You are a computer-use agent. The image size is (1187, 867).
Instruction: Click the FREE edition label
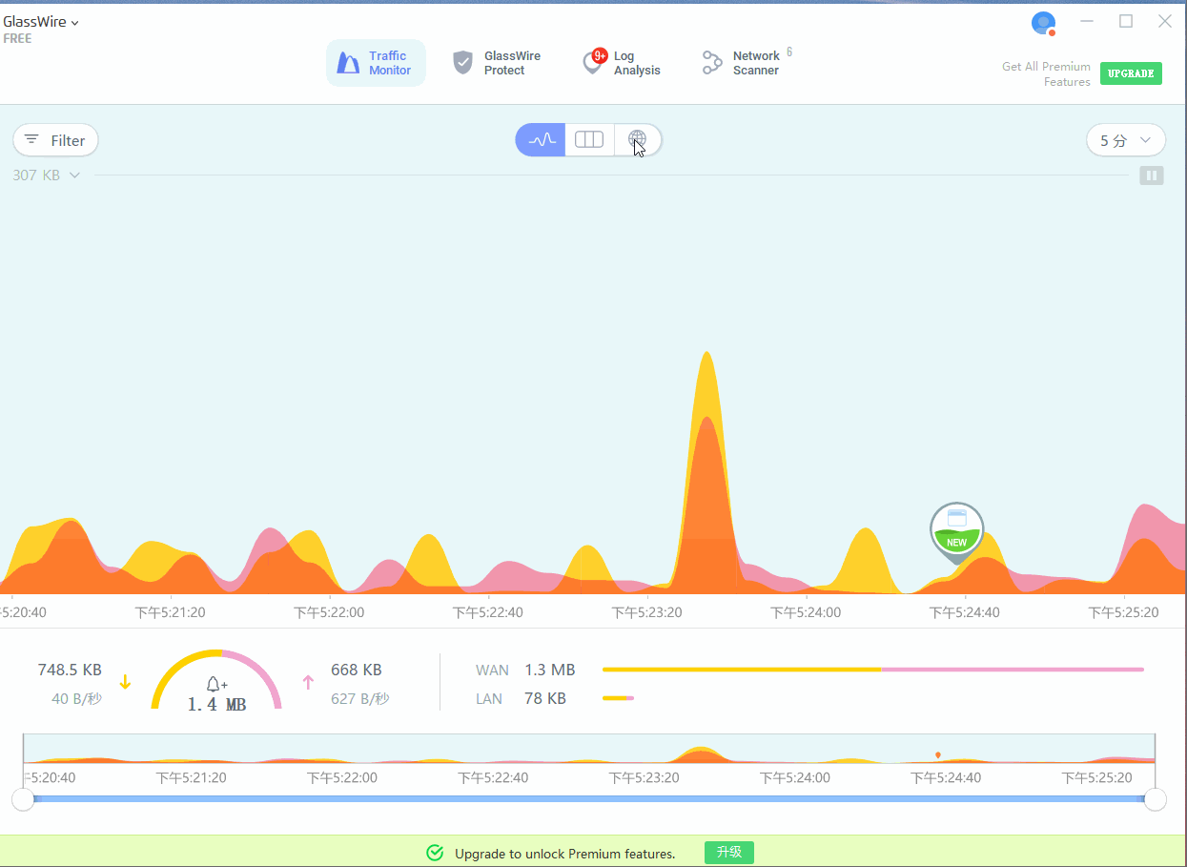click(x=17, y=39)
